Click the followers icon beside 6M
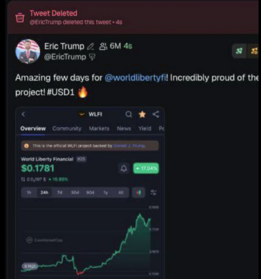 click(x=103, y=47)
